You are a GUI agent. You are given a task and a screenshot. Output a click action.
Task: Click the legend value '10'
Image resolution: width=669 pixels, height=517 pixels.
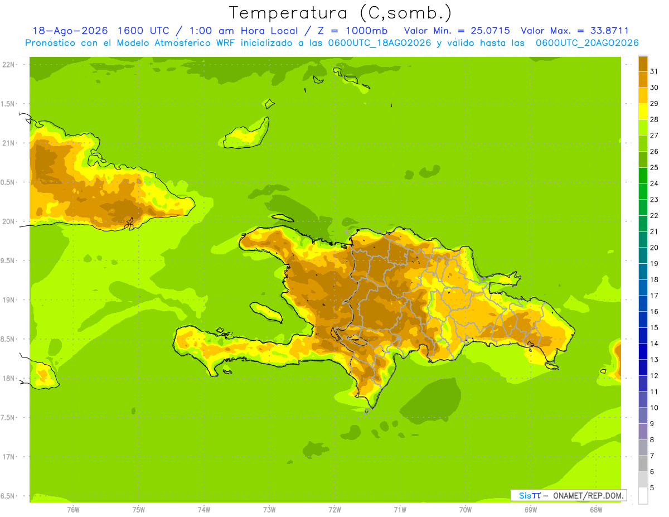click(x=655, y=408)
